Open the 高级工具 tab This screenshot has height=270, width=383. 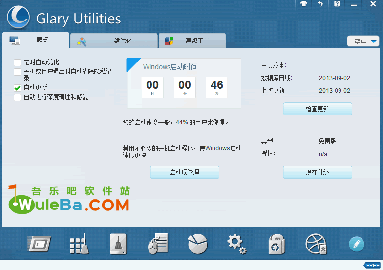[x=192, y=41]
